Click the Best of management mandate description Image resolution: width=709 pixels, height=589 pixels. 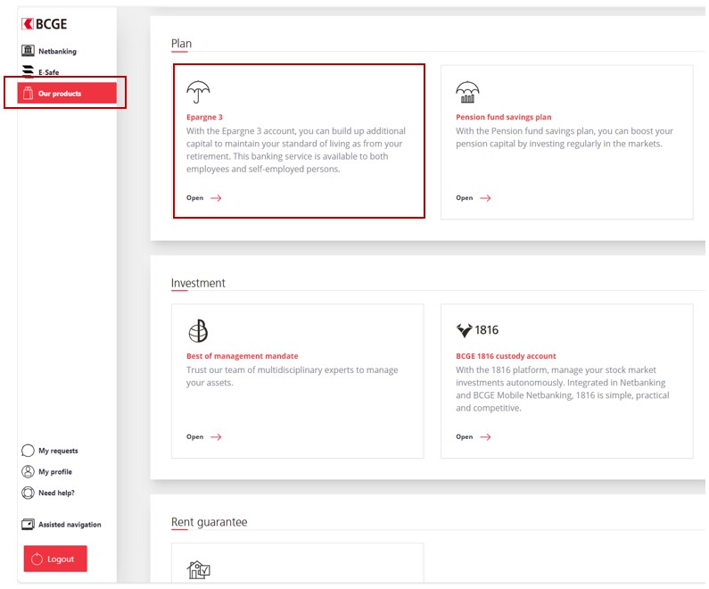click(293, 376)
